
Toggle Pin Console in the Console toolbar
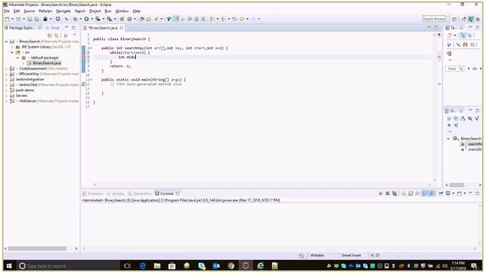pos(440,193)
